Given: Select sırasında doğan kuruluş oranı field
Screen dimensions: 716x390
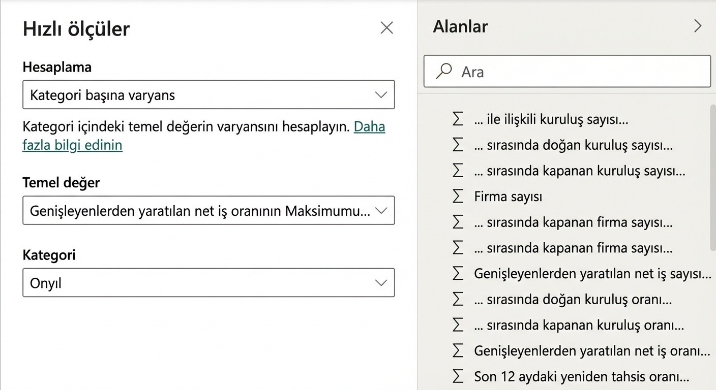Looking at the screenshot, I should [x=573, y=300].
